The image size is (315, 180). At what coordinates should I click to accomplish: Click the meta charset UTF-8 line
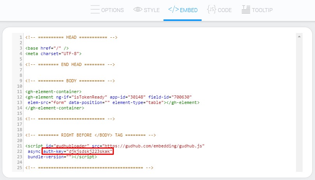(54, 54)
